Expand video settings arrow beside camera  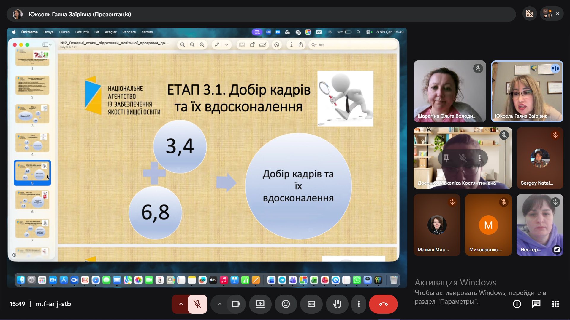(x=220, y=304)
